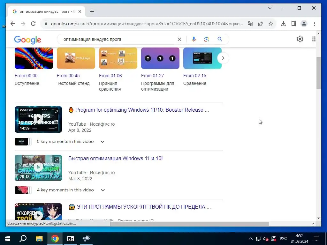The width and height of the screenshot is (327, 245).
Task: Show next key moments with the carousel arrow
Action: click(223, 58)
